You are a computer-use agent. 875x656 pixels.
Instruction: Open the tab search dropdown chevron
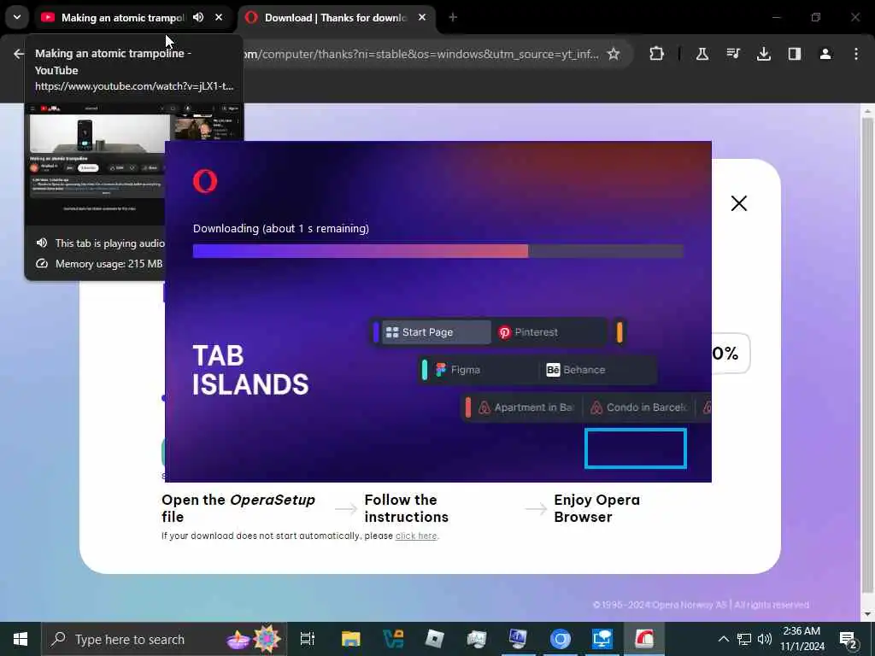point(17,17)
